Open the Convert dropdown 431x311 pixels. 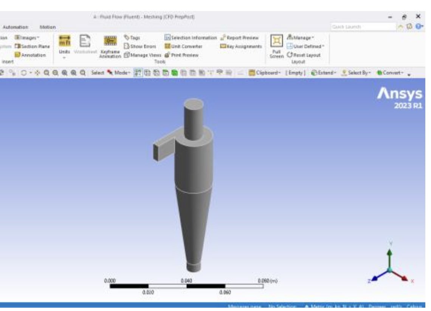point(390,72)
